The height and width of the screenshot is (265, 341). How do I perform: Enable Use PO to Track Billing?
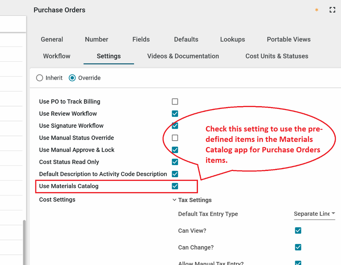pyautogui.click(x=175, y=101)
